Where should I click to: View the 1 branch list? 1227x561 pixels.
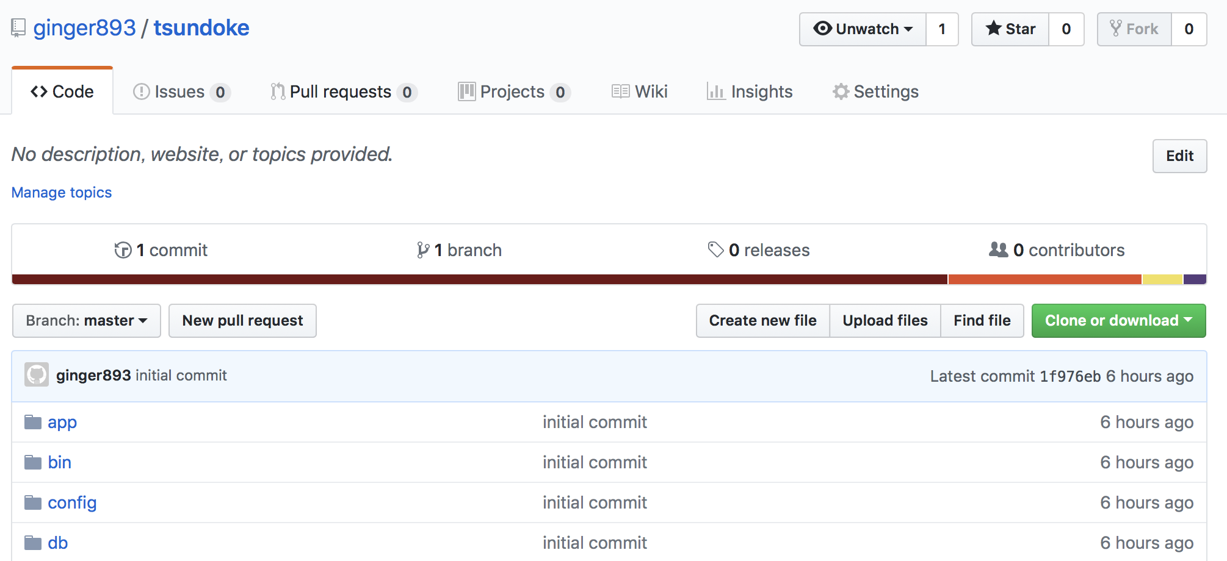tap(459, 250)
